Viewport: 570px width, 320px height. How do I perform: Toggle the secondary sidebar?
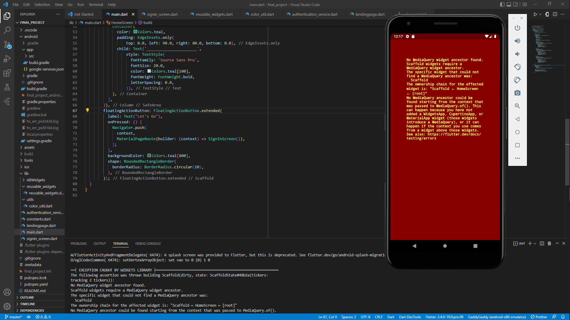pyautogui.click(x=516, y=4)
